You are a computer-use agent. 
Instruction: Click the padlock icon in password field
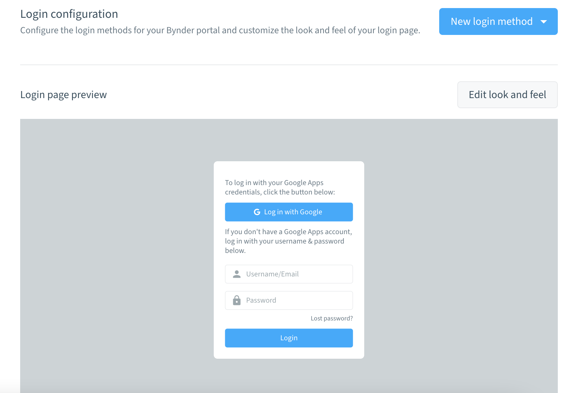tap(237, 300)
